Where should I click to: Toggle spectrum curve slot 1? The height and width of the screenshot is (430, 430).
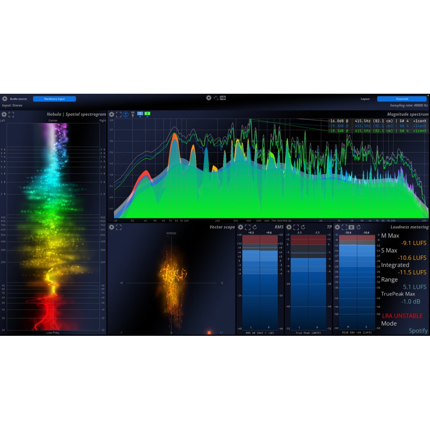[140, 114]
